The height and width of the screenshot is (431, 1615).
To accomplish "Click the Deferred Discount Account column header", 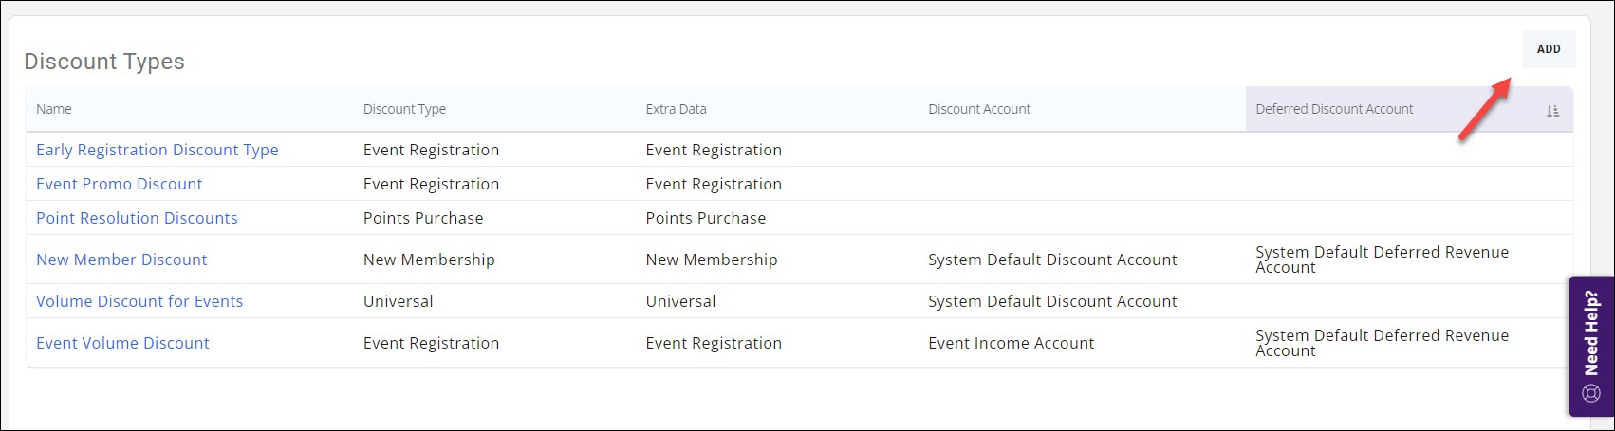I will coord(1334,109).
